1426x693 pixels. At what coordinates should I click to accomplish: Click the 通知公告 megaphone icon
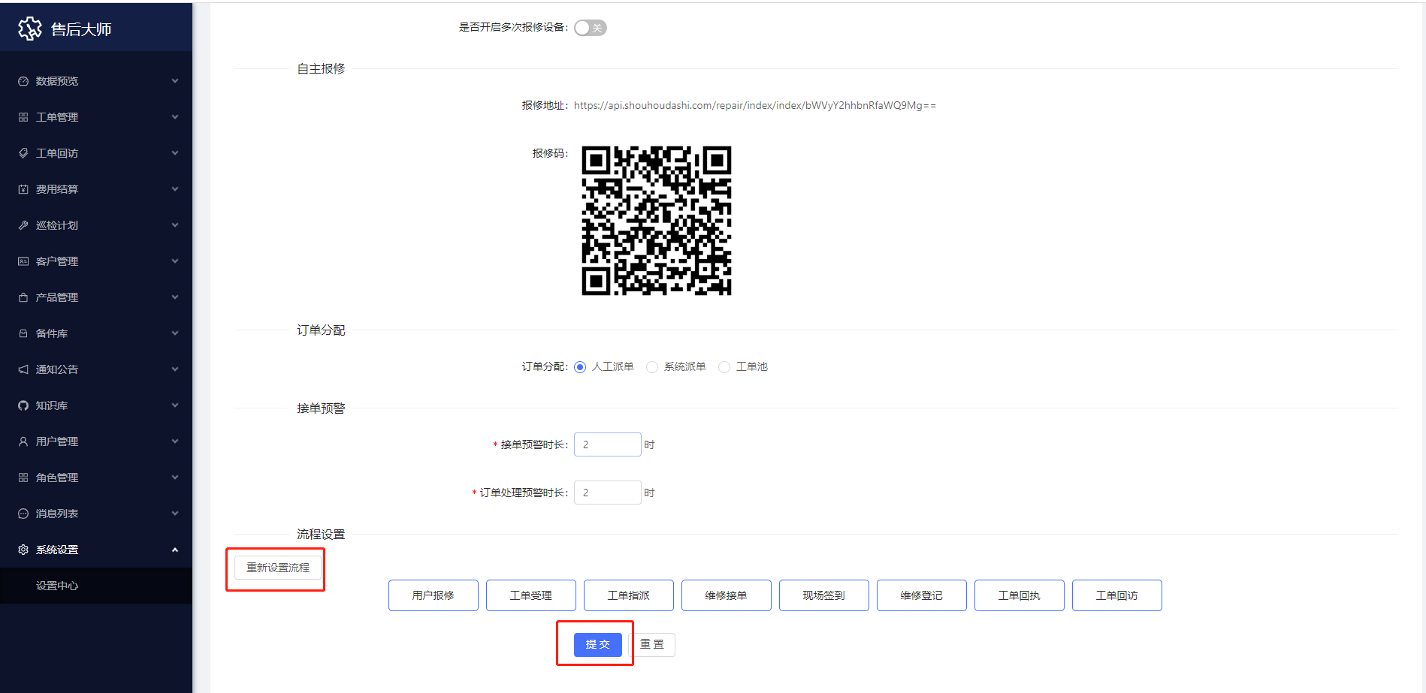[x=23, y=369]
